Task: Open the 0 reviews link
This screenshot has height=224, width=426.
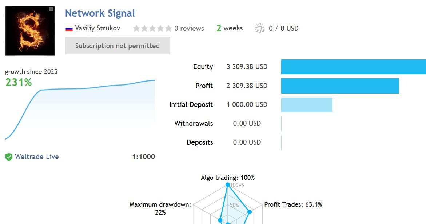Action: (189, 28)
